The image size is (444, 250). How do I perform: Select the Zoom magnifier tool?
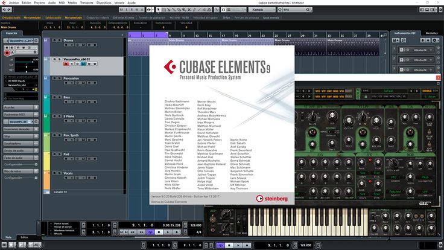pos(184,10)
